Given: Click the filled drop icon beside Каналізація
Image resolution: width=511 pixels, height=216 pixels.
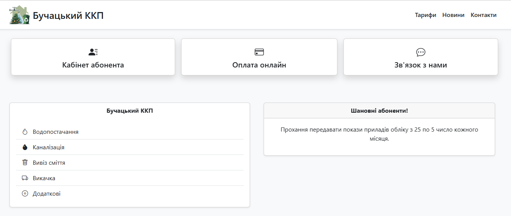Looking at the screenshot, I should pyautogui.click(x=25, y=147).
